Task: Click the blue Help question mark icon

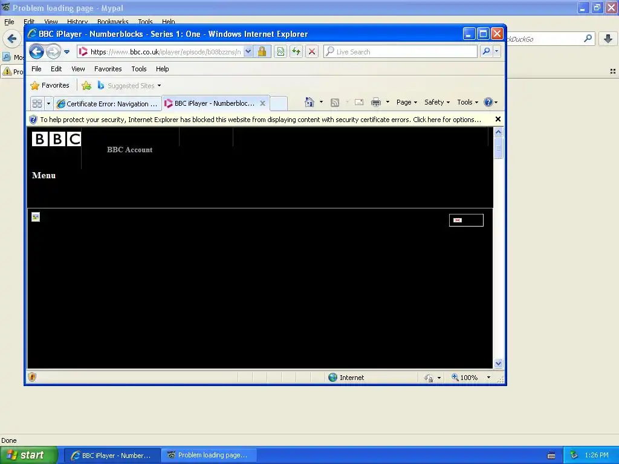Action: [x=488, y=102]
